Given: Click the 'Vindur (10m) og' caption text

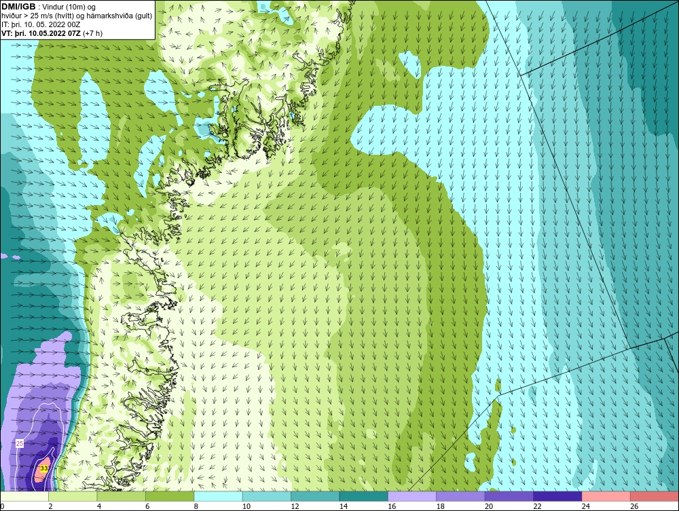Looking at the screenshot, I should [69, 7].
